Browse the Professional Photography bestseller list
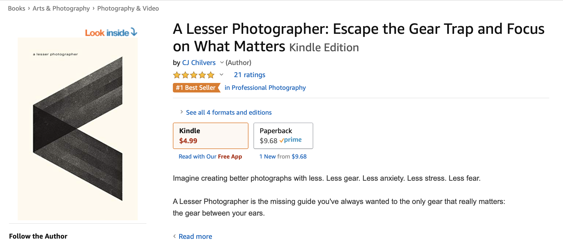The height and width of the screenshot is (242, 563). tap(265, 87)
